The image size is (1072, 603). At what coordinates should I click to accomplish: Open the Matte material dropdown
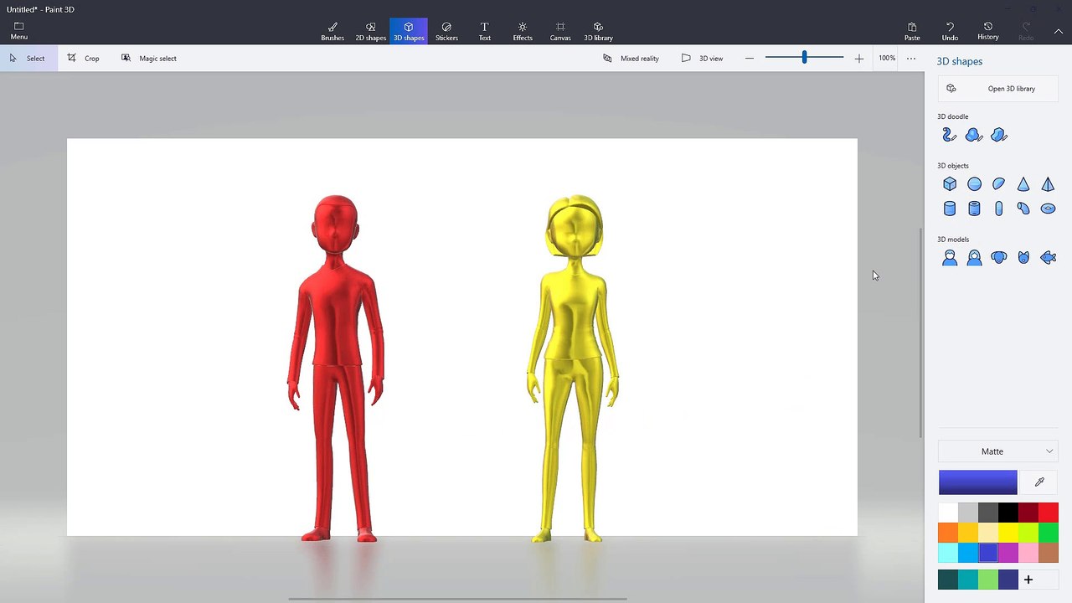(x=998, y=451)
